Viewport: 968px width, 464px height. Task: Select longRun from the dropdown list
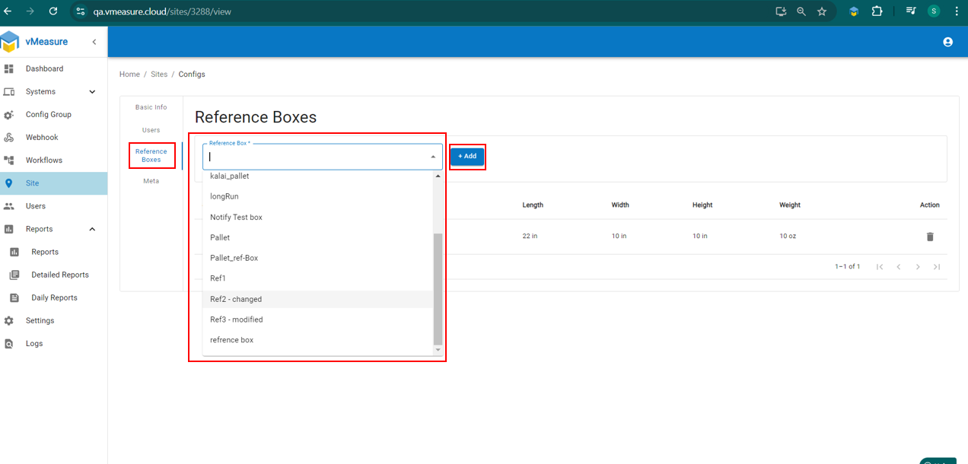(x=318, y=196)
